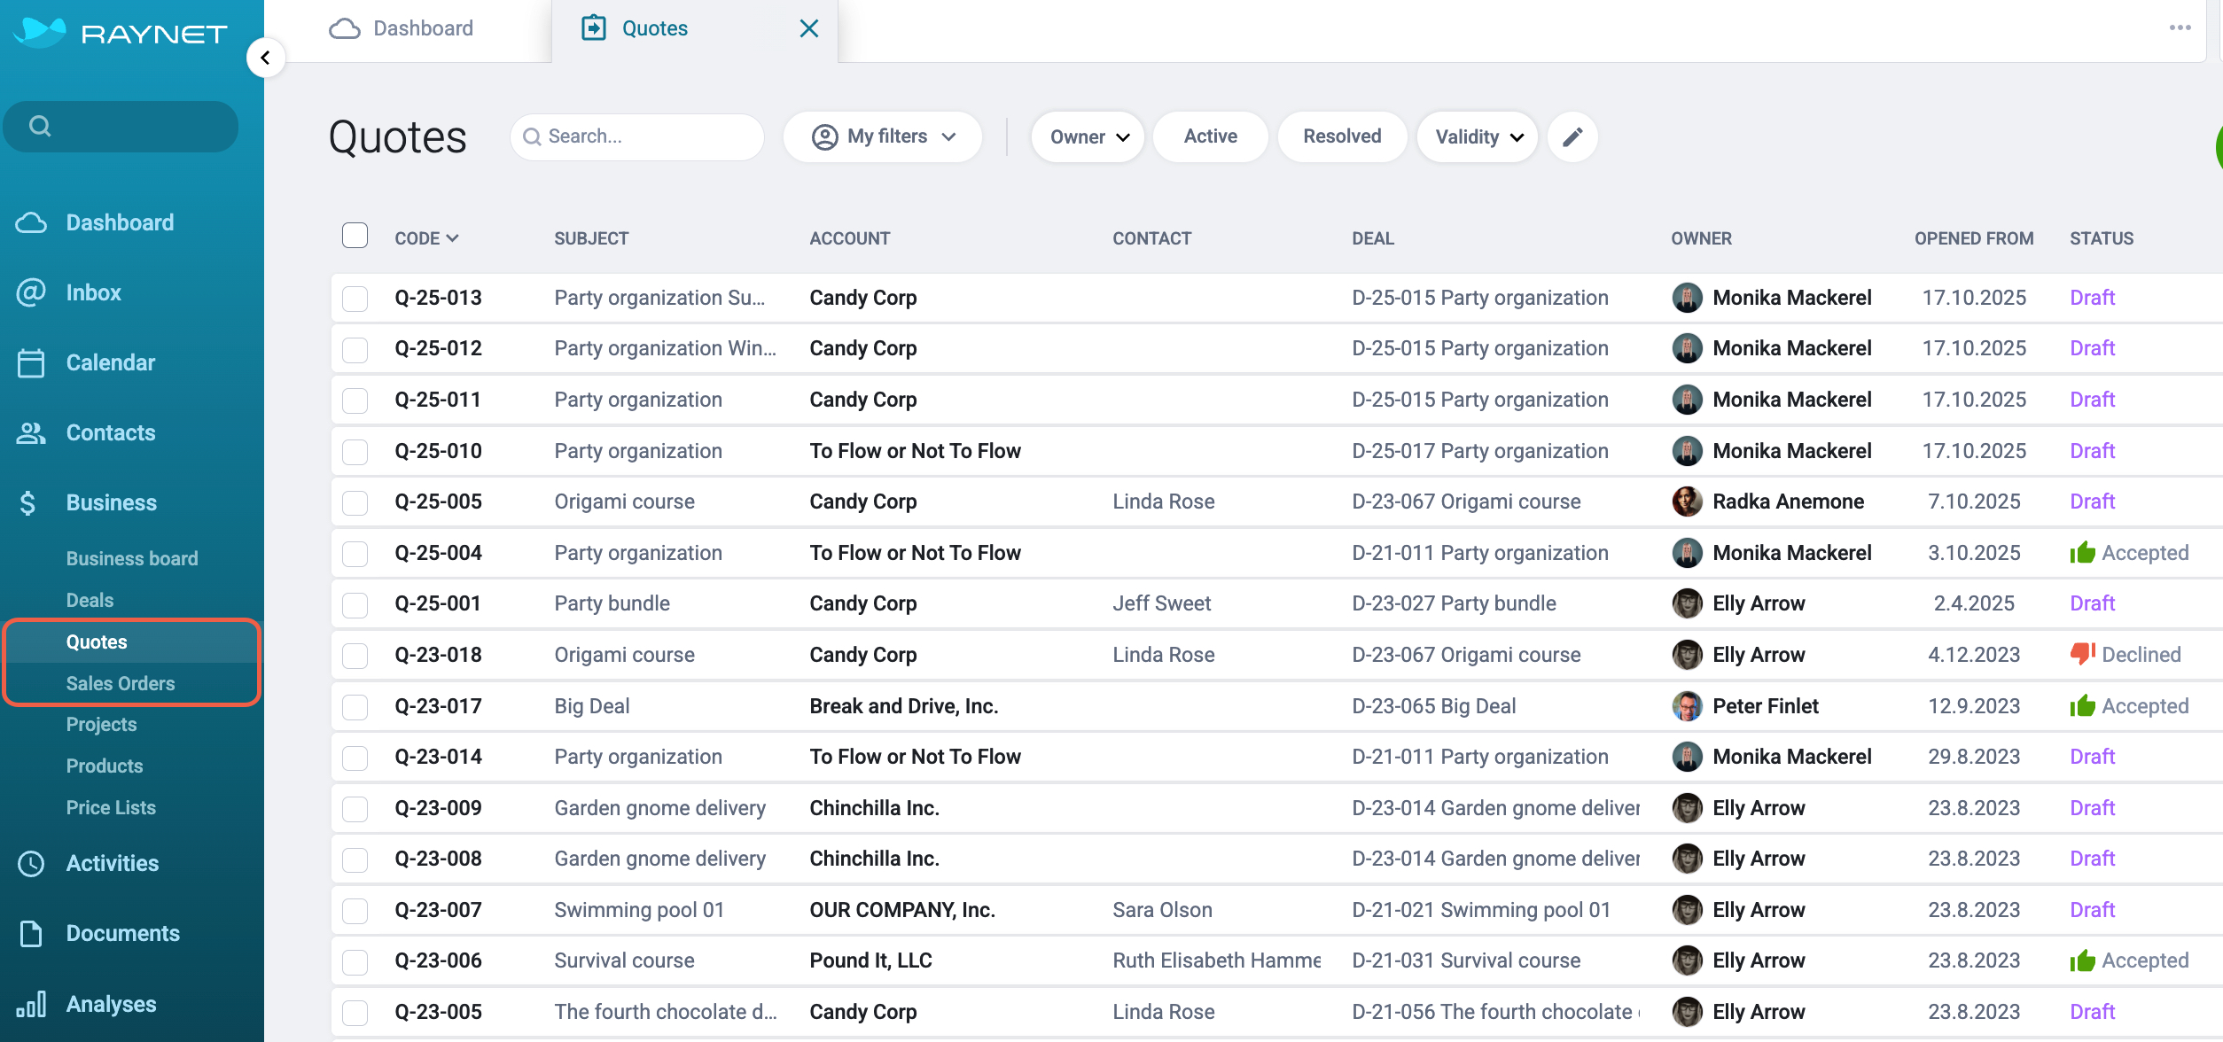The height and width of the screenshot is (1042, 2223).
Task: Check the box for quote Q-25-013
Action: pos(355,299)
